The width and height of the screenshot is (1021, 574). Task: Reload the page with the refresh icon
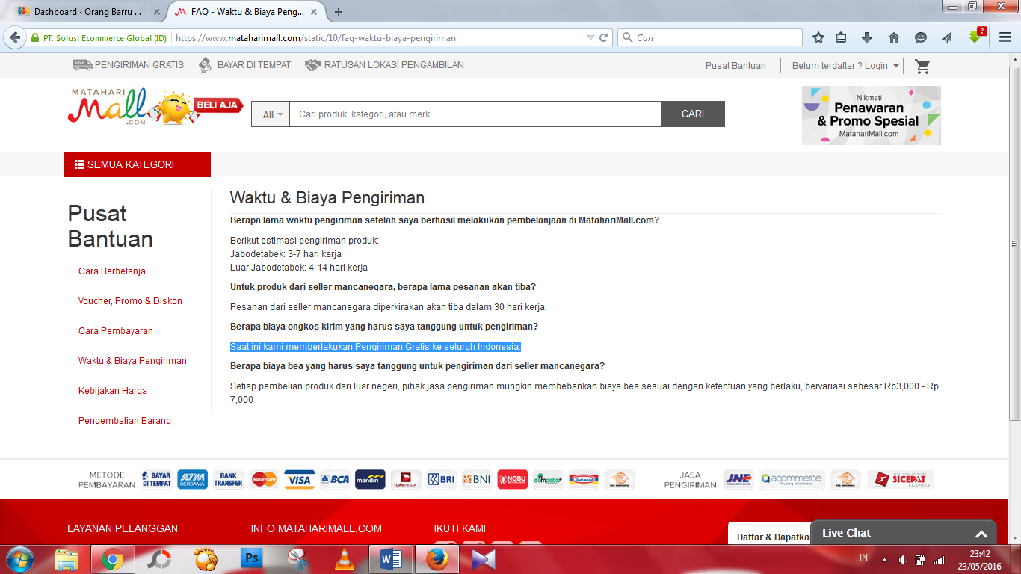tap(604, 37)
